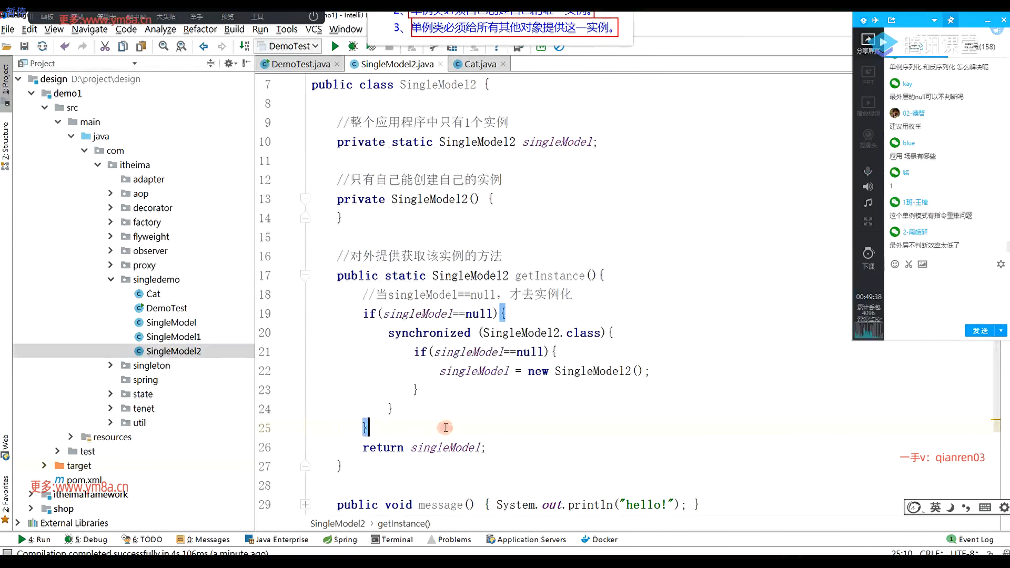Image resolution: width=1010 pixels, height=568 pixels.
Task: Switch to the Cat.java tab
Action: point(480,64)
